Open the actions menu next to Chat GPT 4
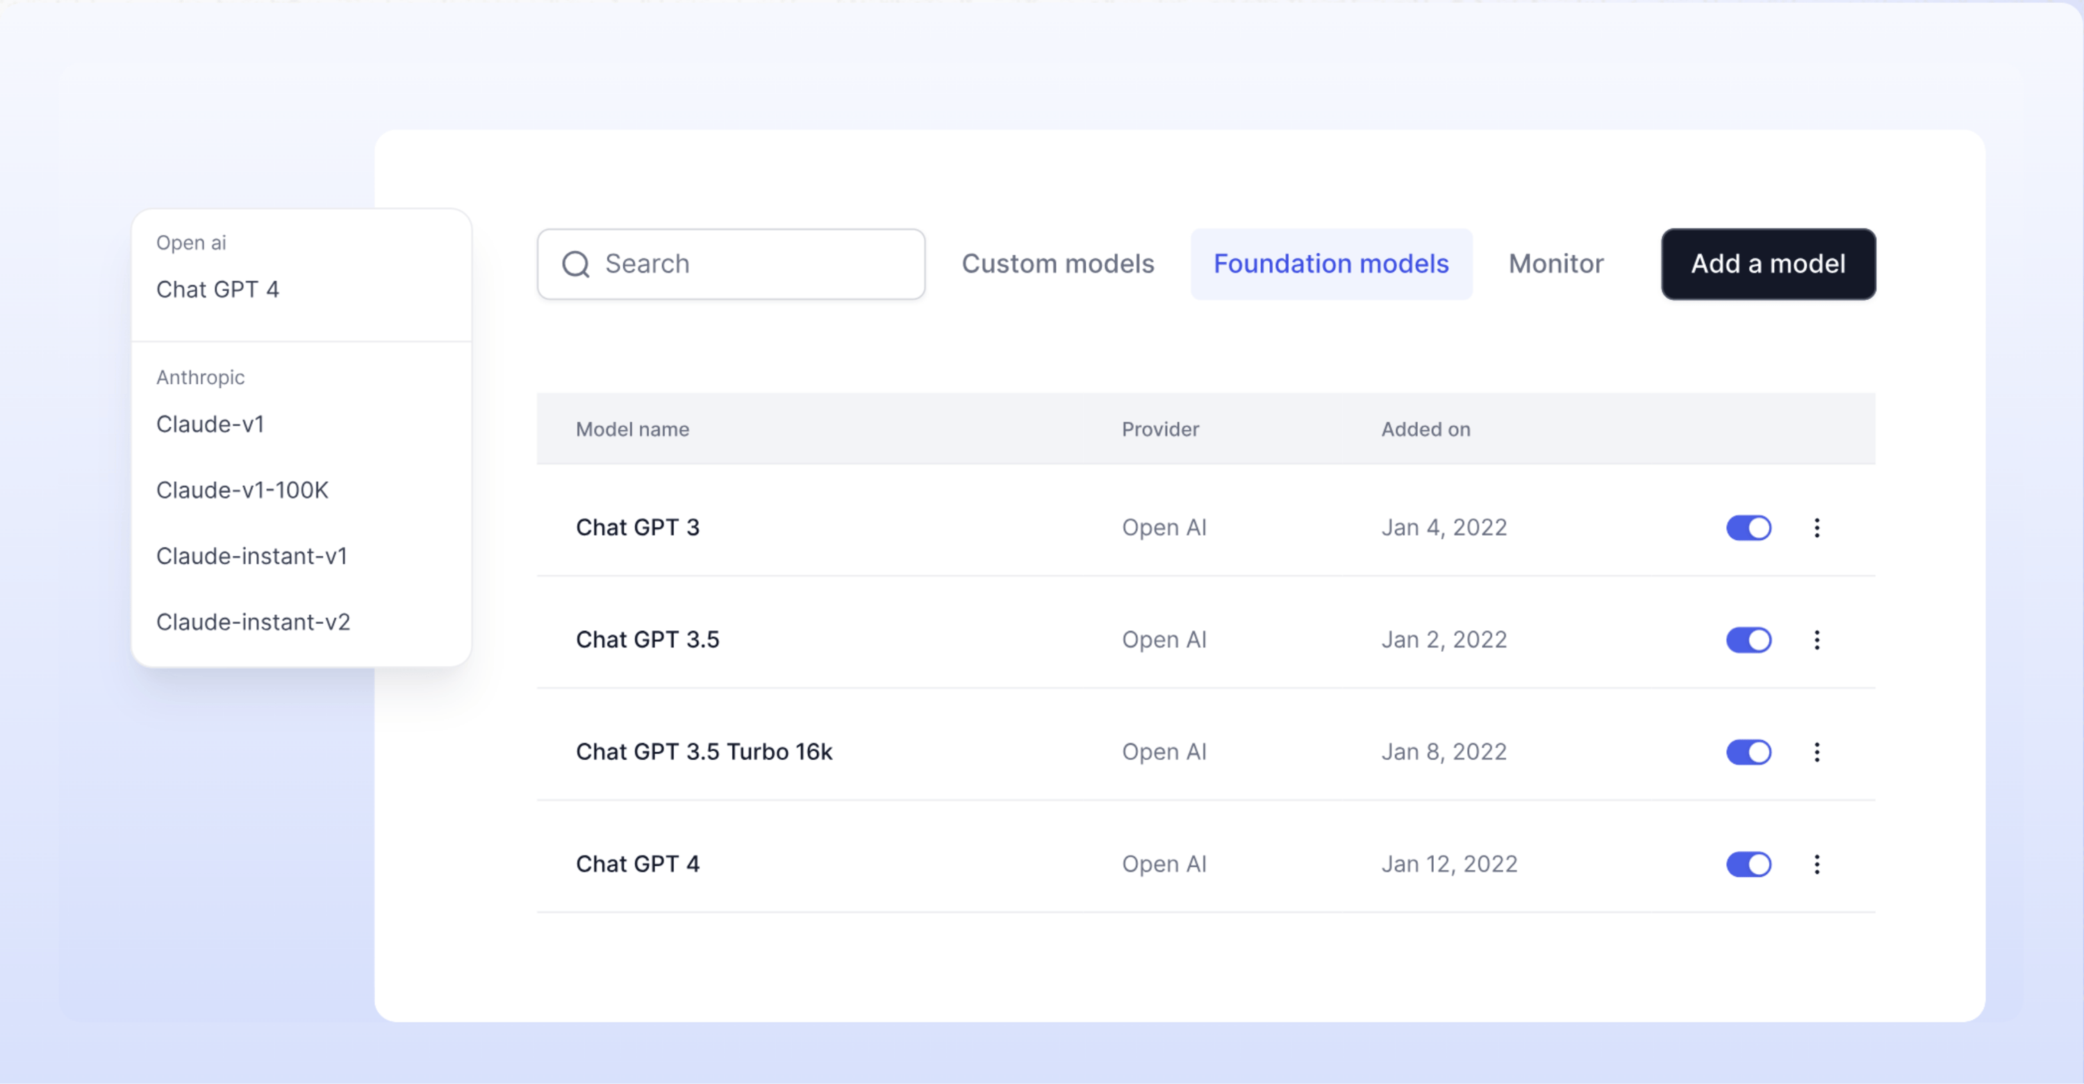The image size is (2084, 1084). coord(1817,864)
